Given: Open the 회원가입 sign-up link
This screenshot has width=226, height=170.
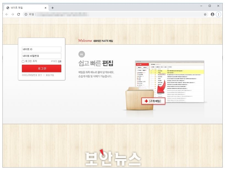Looking at the screenshot, I should (50, 75).
